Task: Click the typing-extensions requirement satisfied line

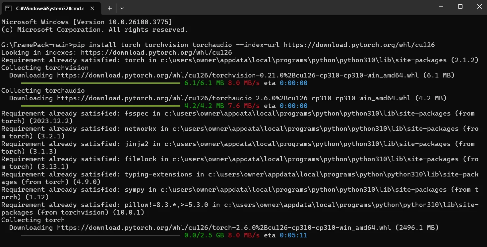Action: point(240,178)
